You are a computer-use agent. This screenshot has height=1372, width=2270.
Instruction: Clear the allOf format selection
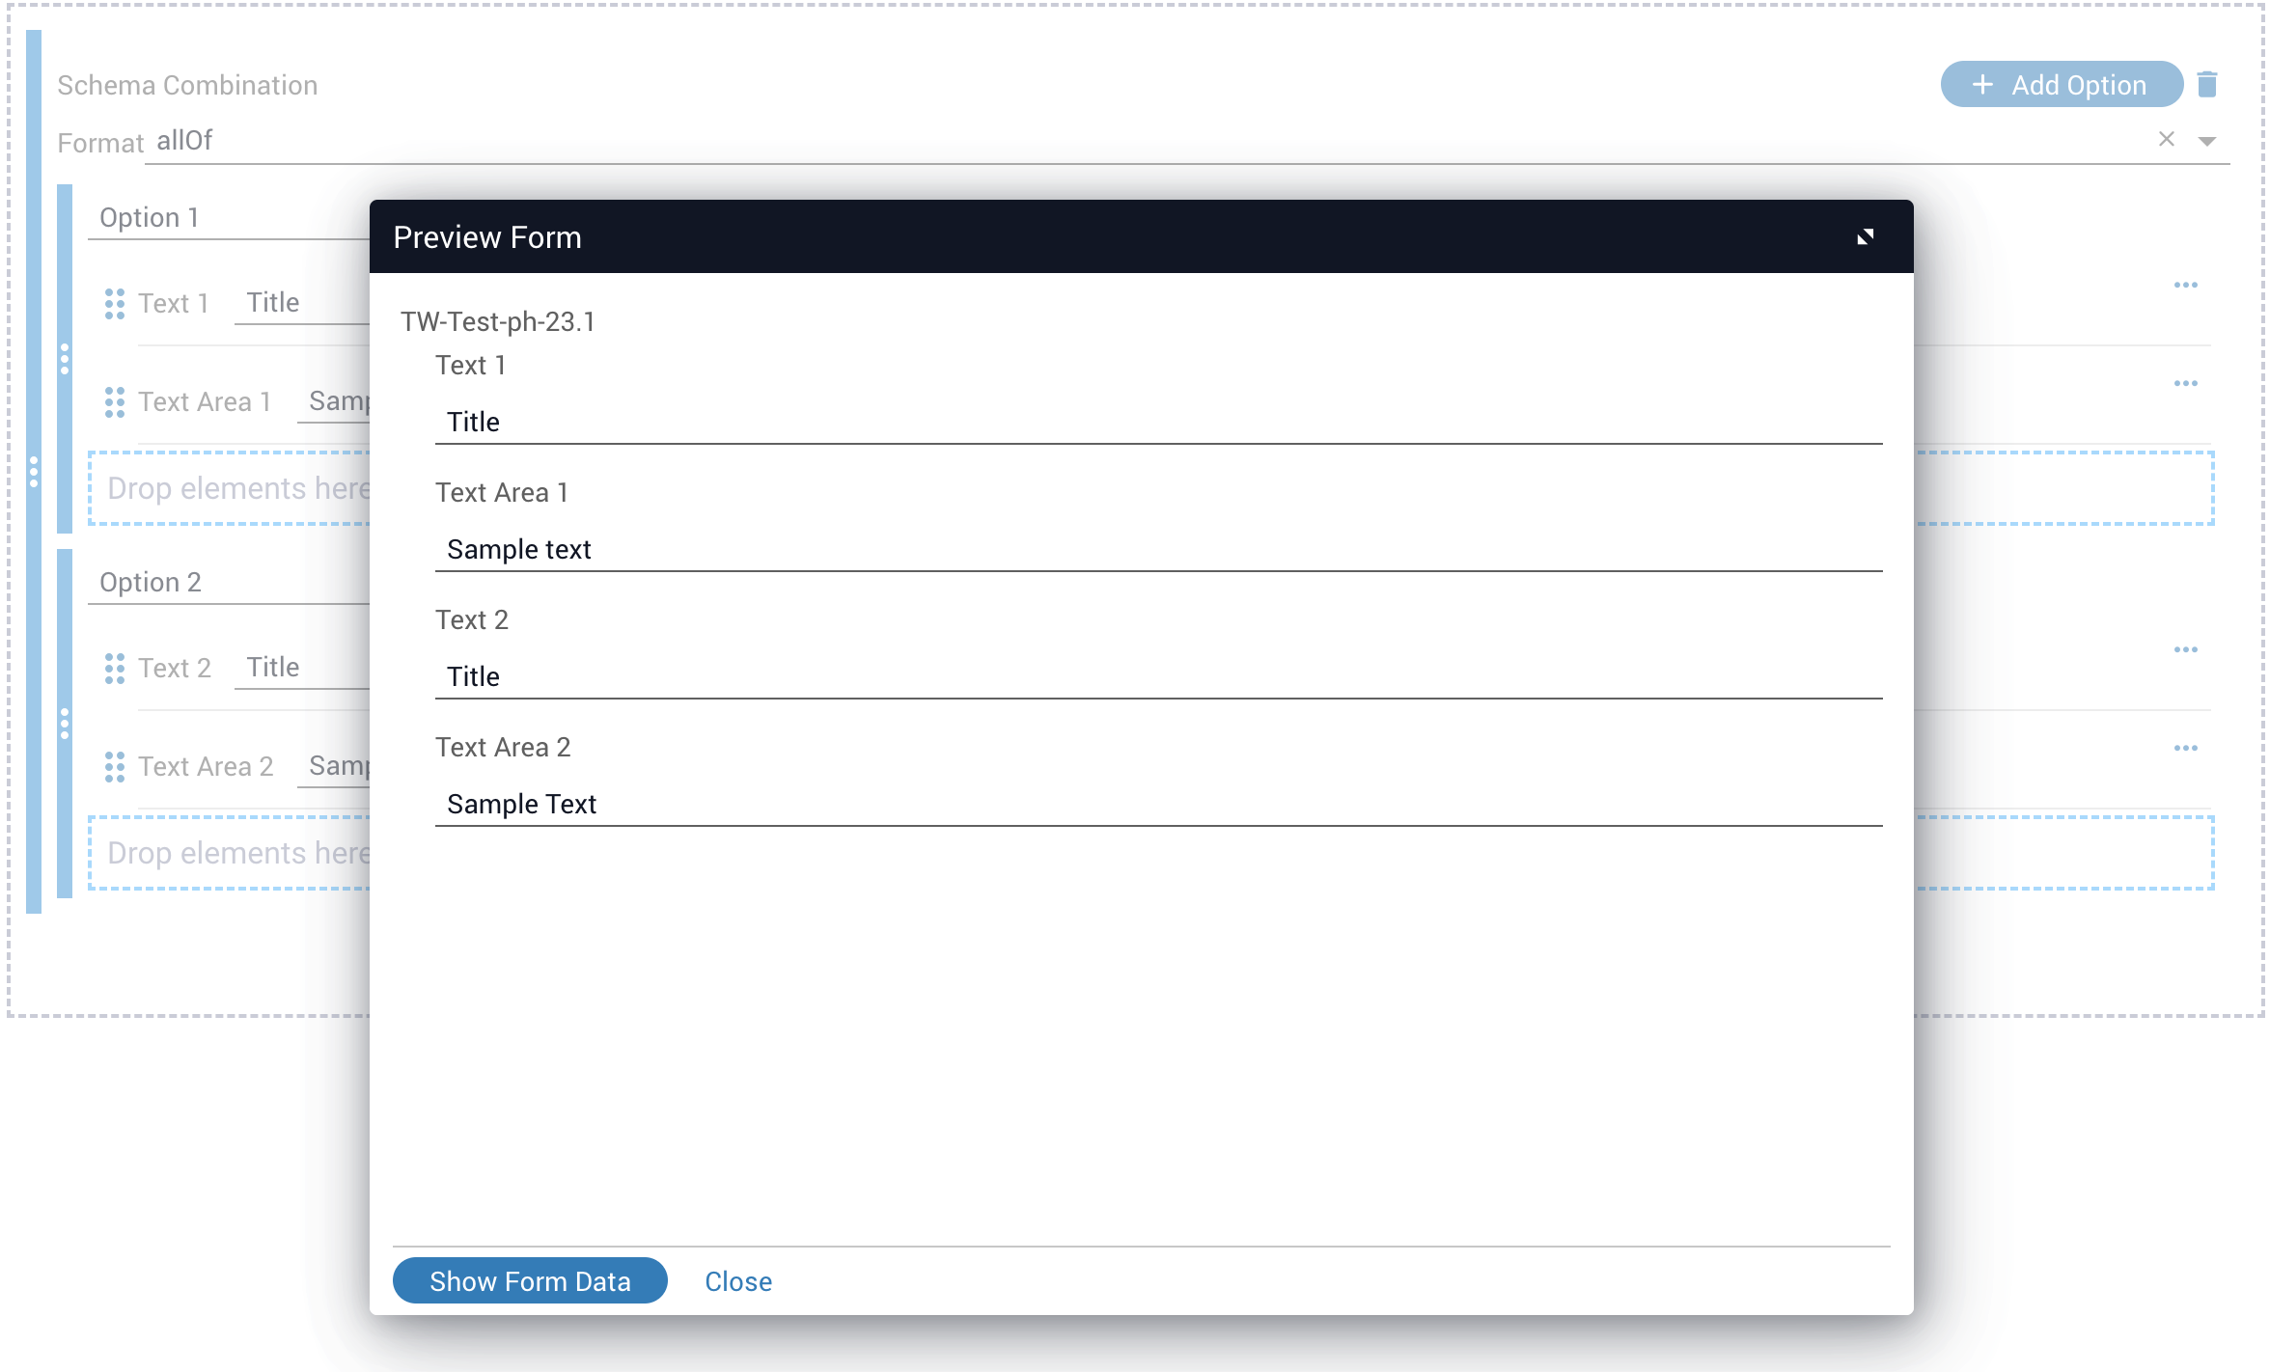[x=2166, y=140]
